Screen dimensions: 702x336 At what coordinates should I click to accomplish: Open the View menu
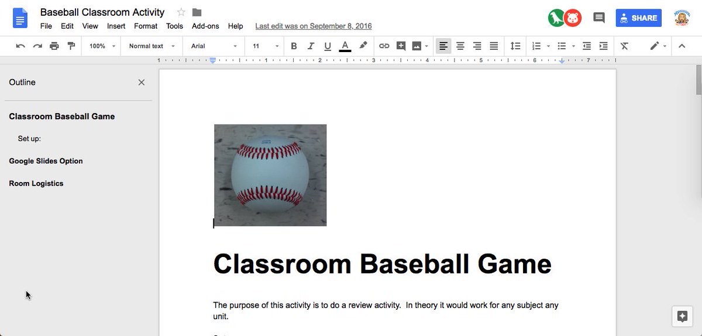tap(90, 26)
